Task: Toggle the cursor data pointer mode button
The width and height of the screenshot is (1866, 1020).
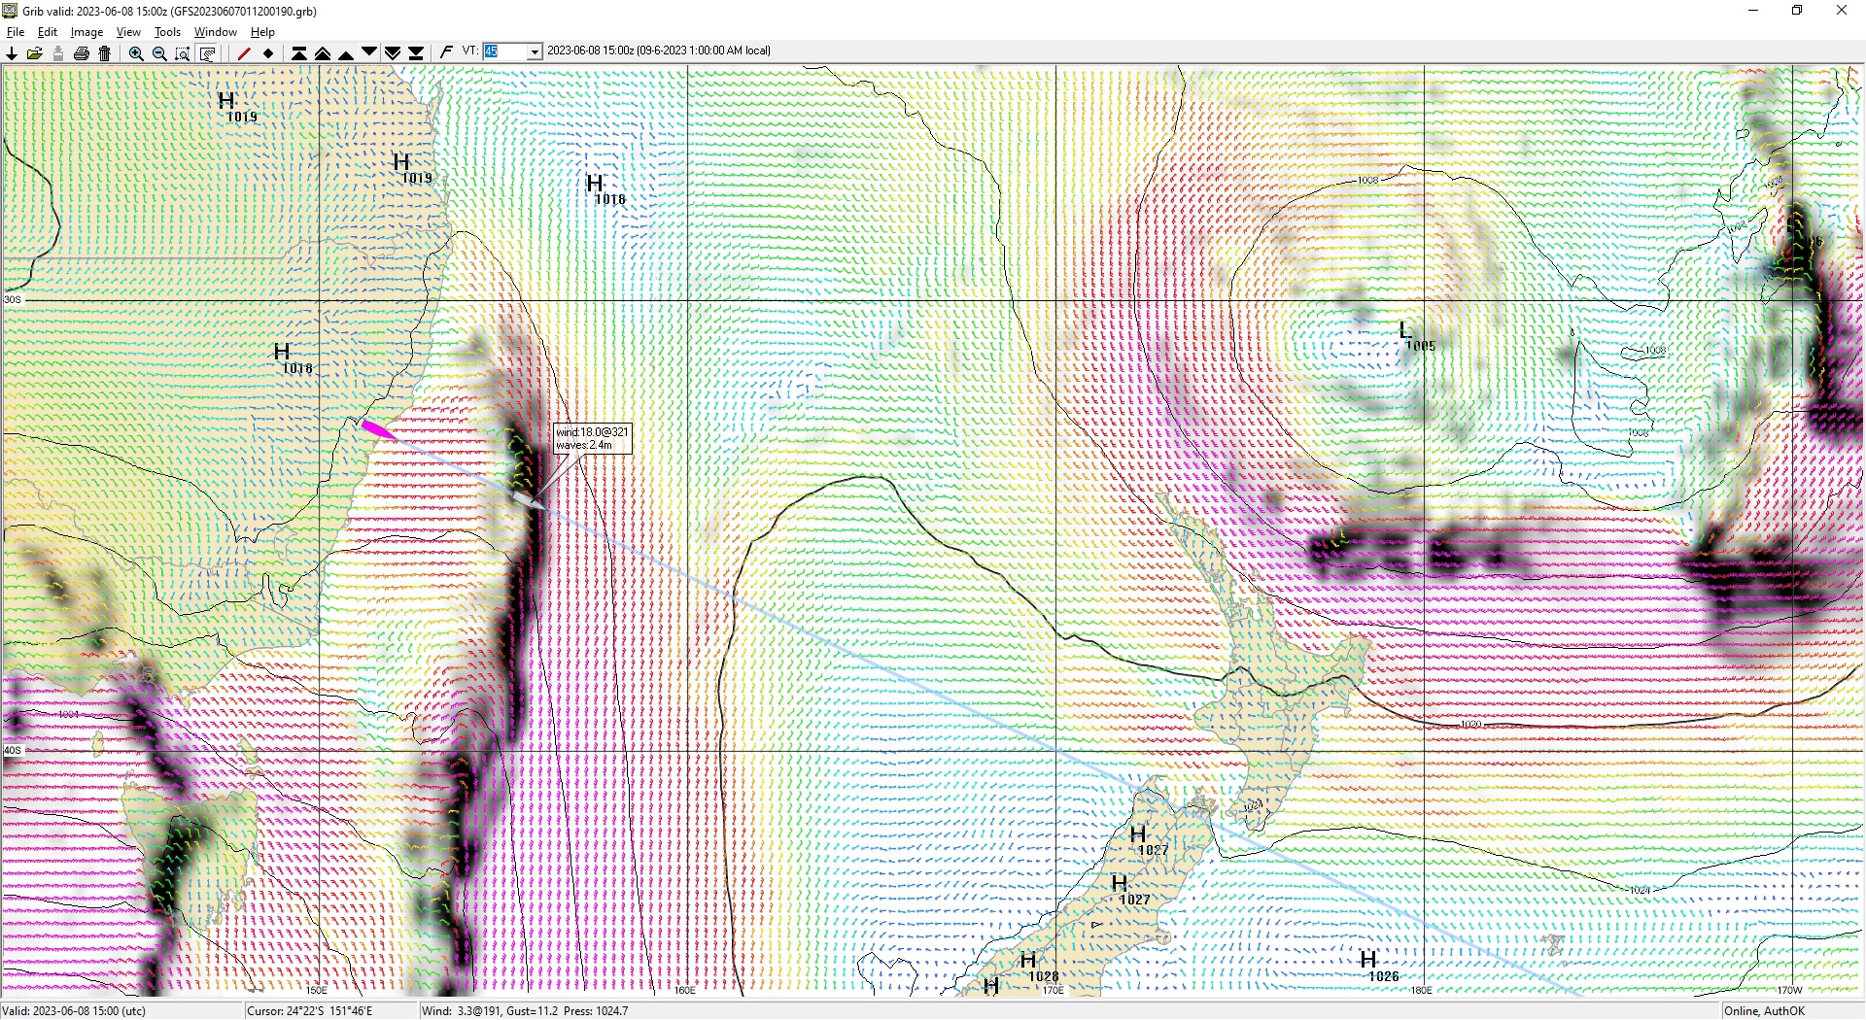Action: [x=207, y=53]
